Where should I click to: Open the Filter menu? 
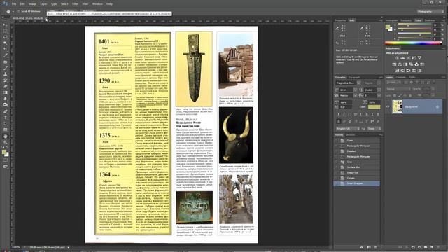[x=75, y=4]
